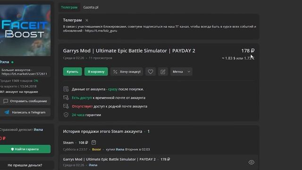This screenshot has width=302, height=170.
Task: Click the ihxna link under Среда в 02:26
Action: tap(93, 165)
